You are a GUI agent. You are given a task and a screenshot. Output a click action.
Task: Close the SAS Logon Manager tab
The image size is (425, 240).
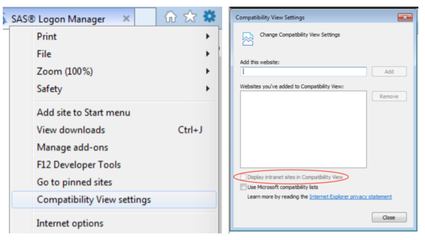[x=126, y=19]
